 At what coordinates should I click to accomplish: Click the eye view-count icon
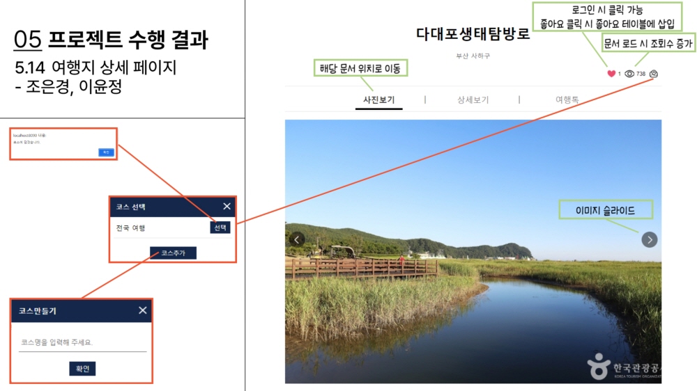(629, 74)
